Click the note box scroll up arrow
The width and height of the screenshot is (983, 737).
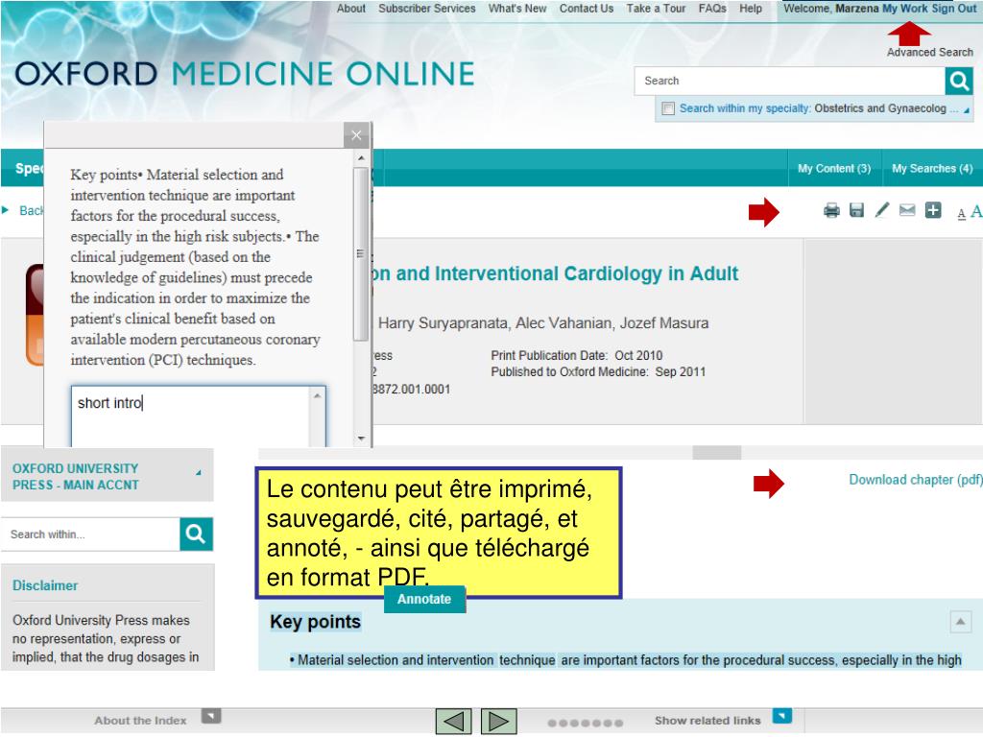(317, 396)
